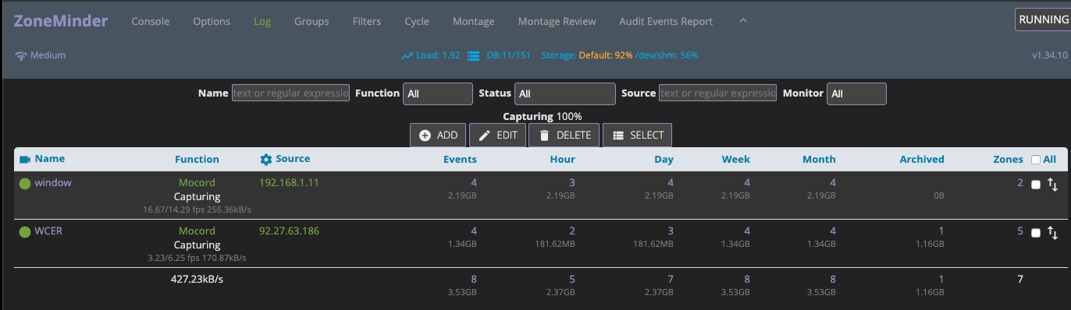This screenshot has width=1071, height=310.
Task: Tick the checkbox for WCER monitor
Action: [1036, 233]
